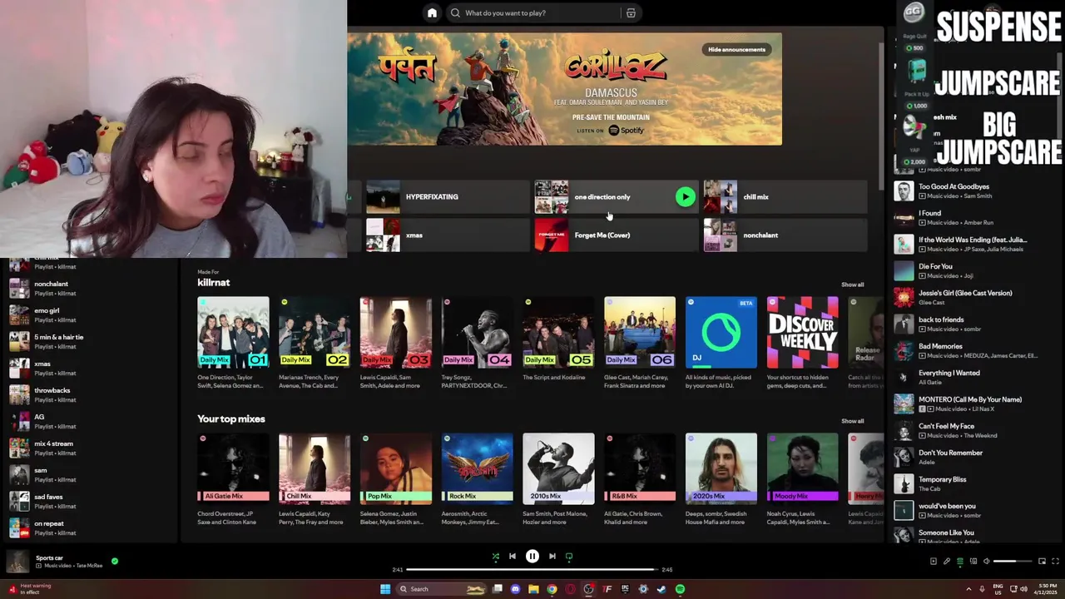The width and height of the screenshot is (1065, 599).
Task: Open Daily Mix 06 card
Action: click(x=640, y=343)
